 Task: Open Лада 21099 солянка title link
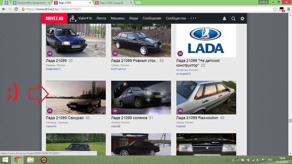tap(129, 118)
